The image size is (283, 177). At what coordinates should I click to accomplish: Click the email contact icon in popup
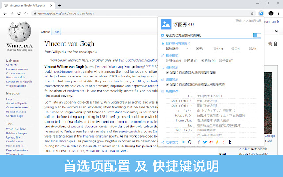tap(184, 142)
